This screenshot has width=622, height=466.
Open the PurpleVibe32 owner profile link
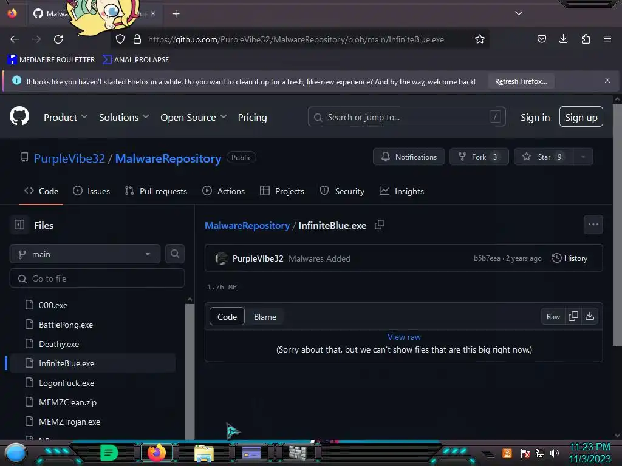coord(69,158)
